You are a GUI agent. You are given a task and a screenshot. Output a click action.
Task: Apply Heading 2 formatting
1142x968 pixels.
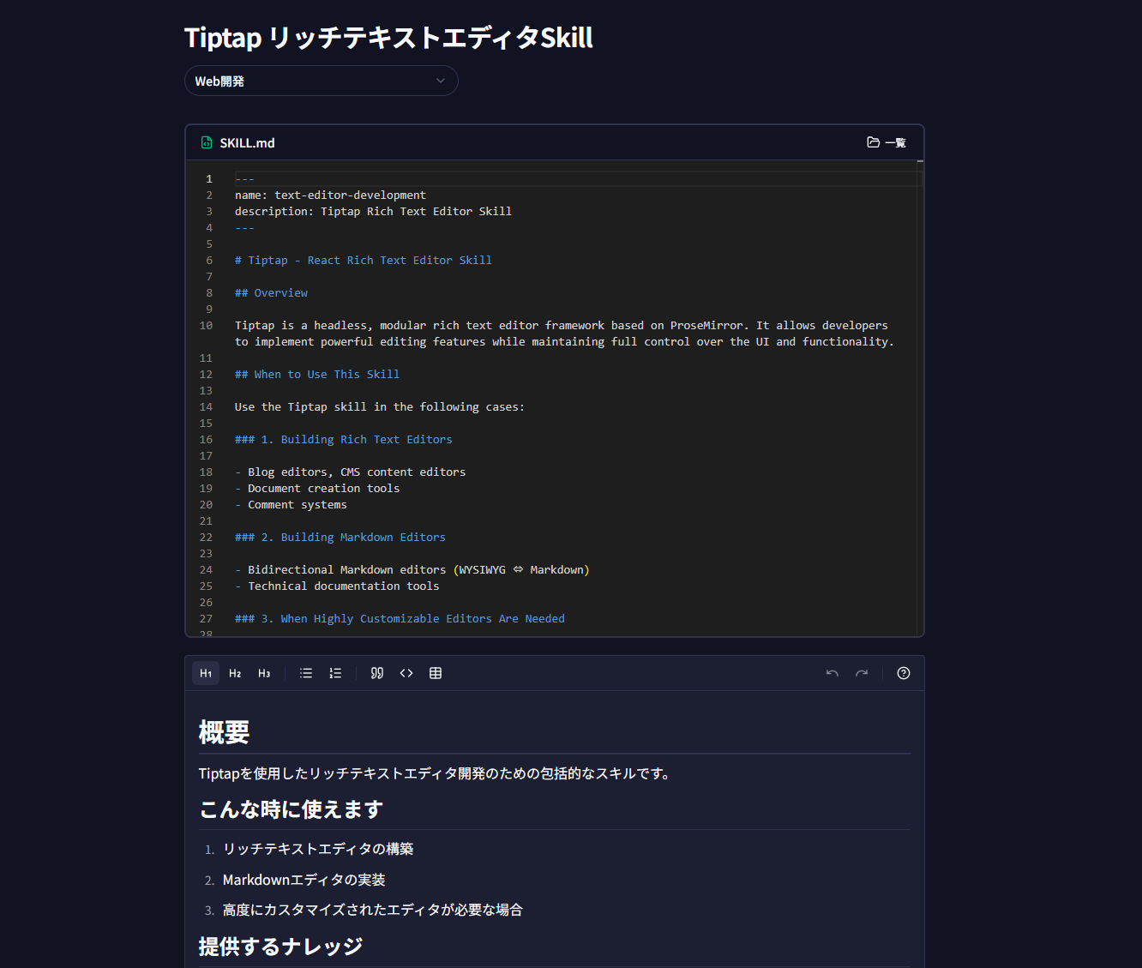[235, 673]
